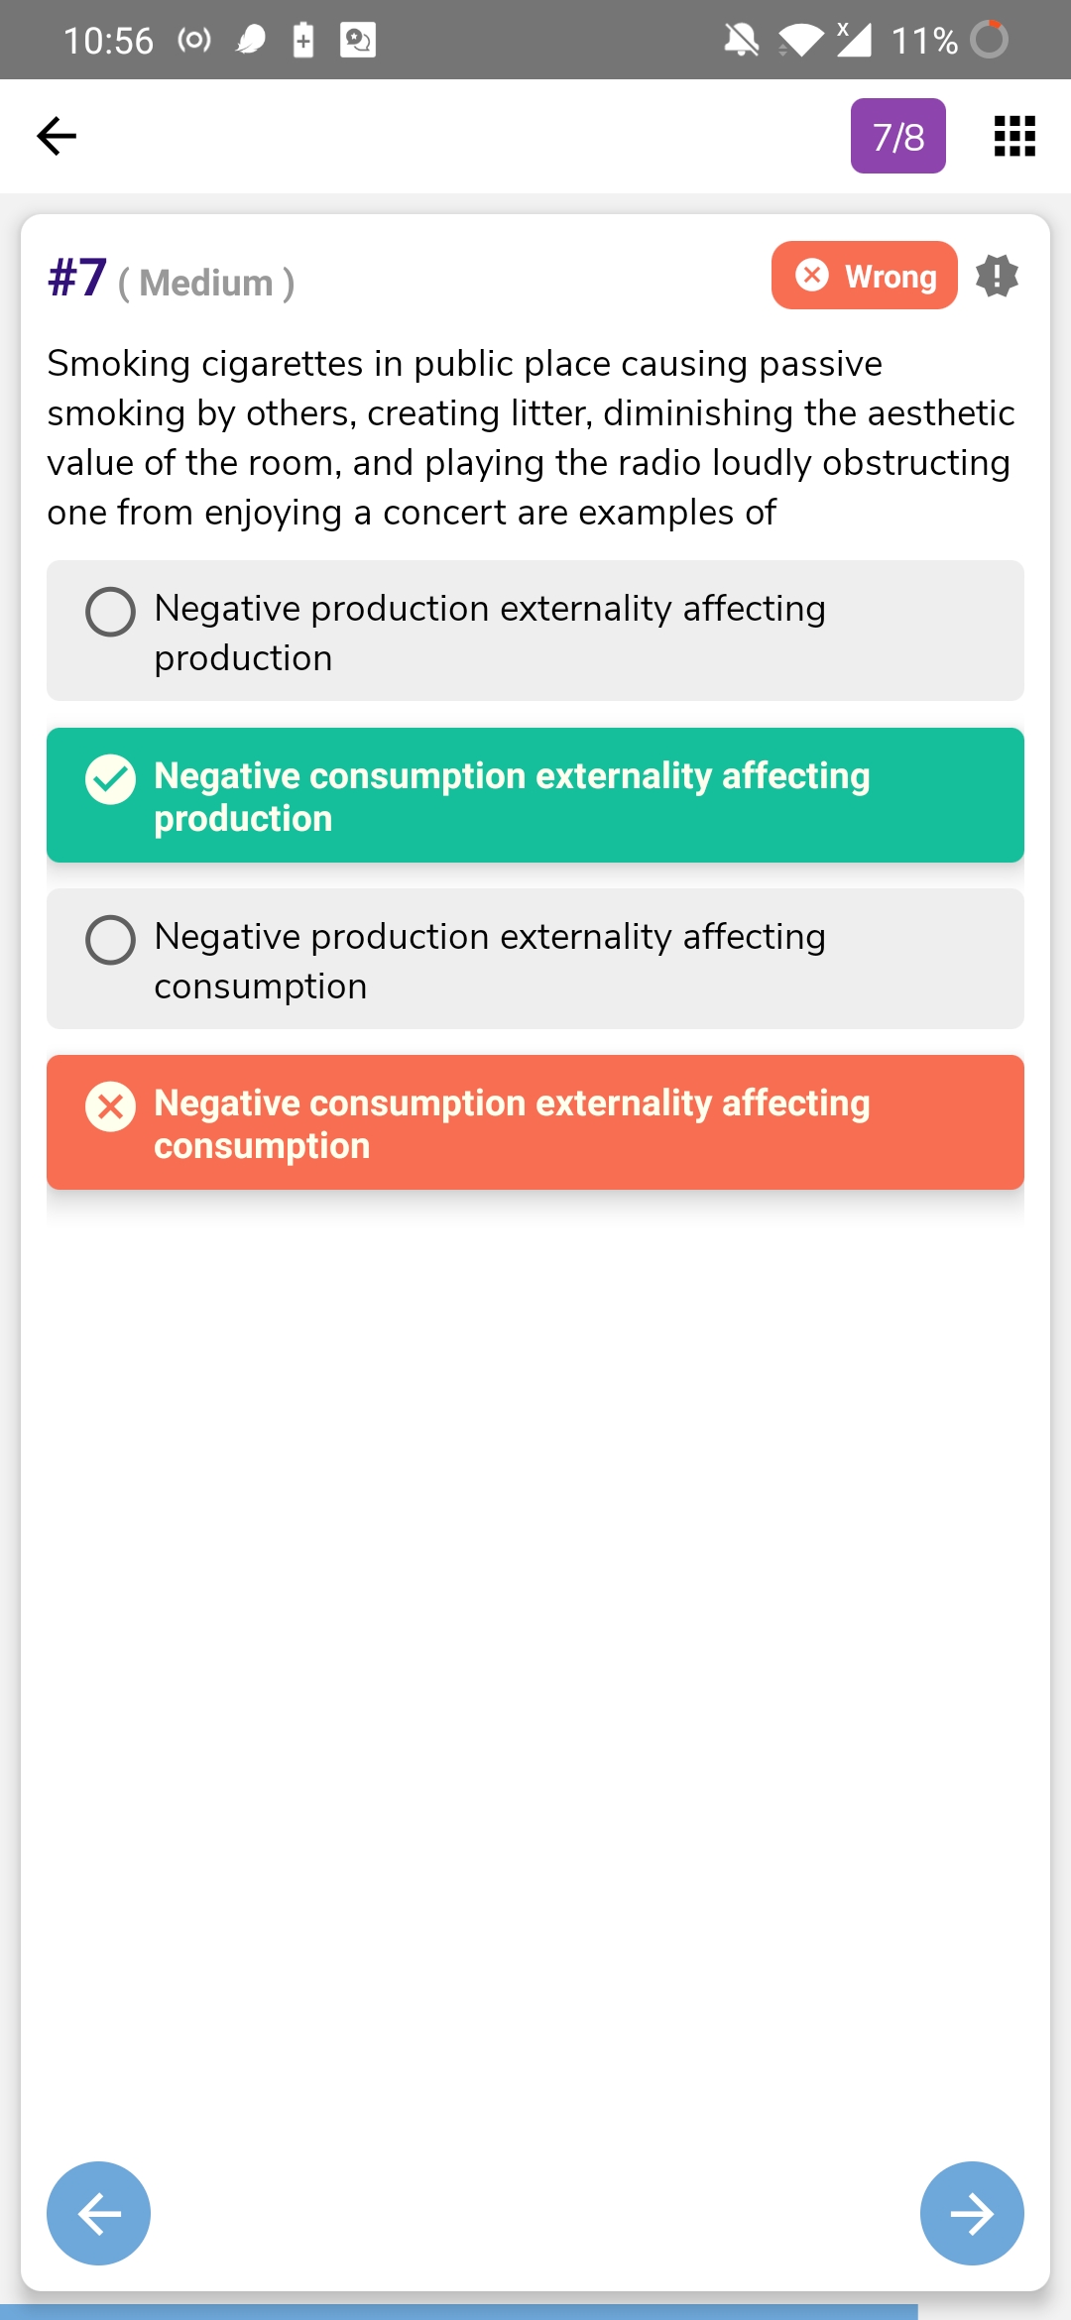
Task: Select 'Negative production externality affecting consumption' radio
Action: click(x=110, y=940)
